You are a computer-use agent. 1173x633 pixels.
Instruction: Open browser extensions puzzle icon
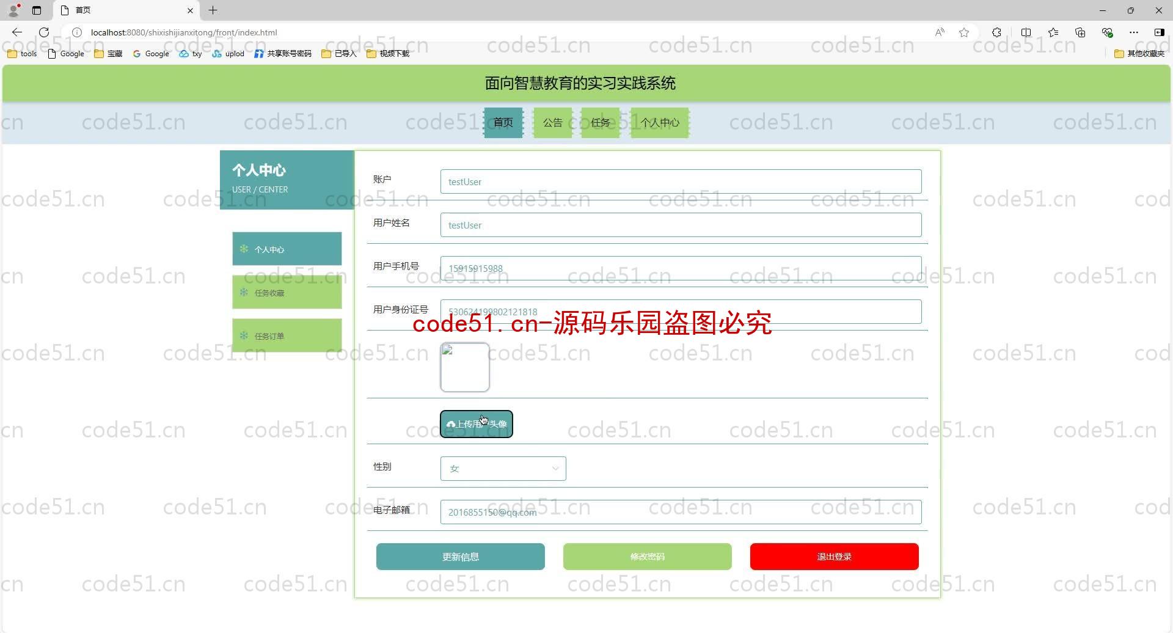pos(997,32)
